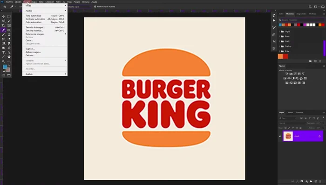Screen dimensions: 326x185
Task: Pick the purple swatch in recent colors
Action: 305,25
